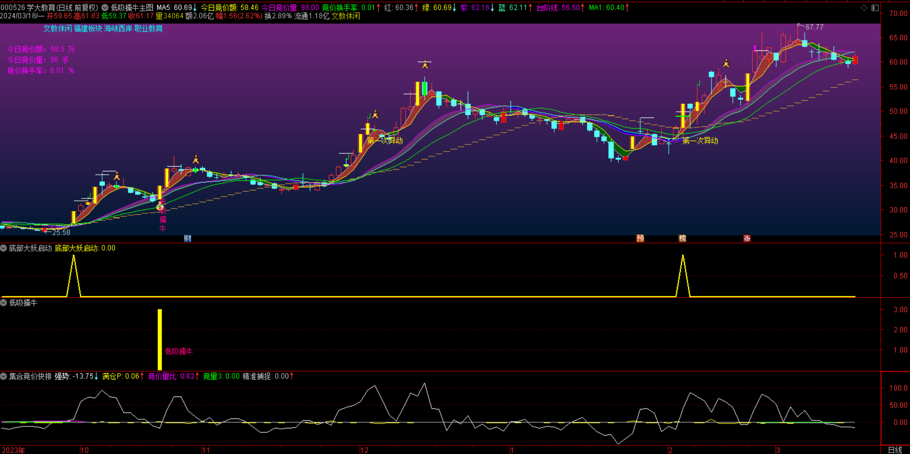Click the runner icon above the mid-October candles
This screenshot has height=454, width=910.
[x=117, y=176]
